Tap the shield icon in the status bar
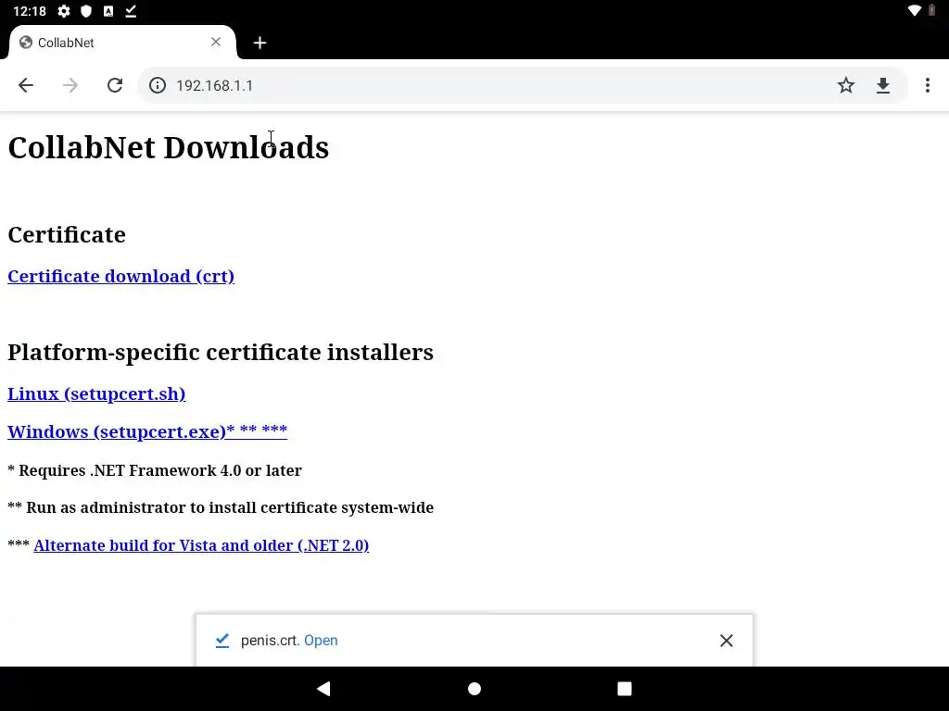This screenshot has width=949, height=711. pyautogui.click(x=86, y=11)
